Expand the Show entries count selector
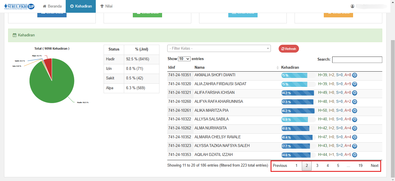Viewport: 395px width, 181px height. pyautogui.click(x=184, y=59)
